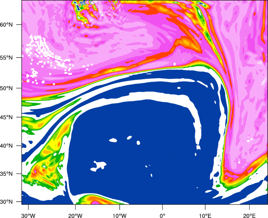Click the 20°W longitude label
This screenshot has height=218, width=268.
pos(75,216)
